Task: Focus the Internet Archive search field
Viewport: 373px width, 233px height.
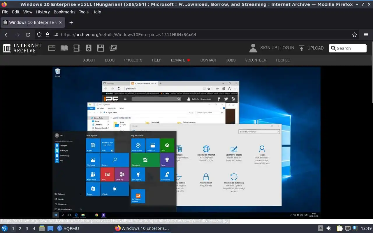Action: pyautogui.click(x=348, y=48)
